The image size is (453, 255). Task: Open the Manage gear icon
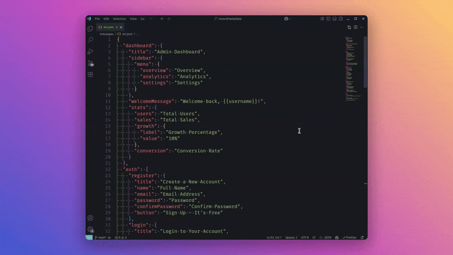pos(91,229)
